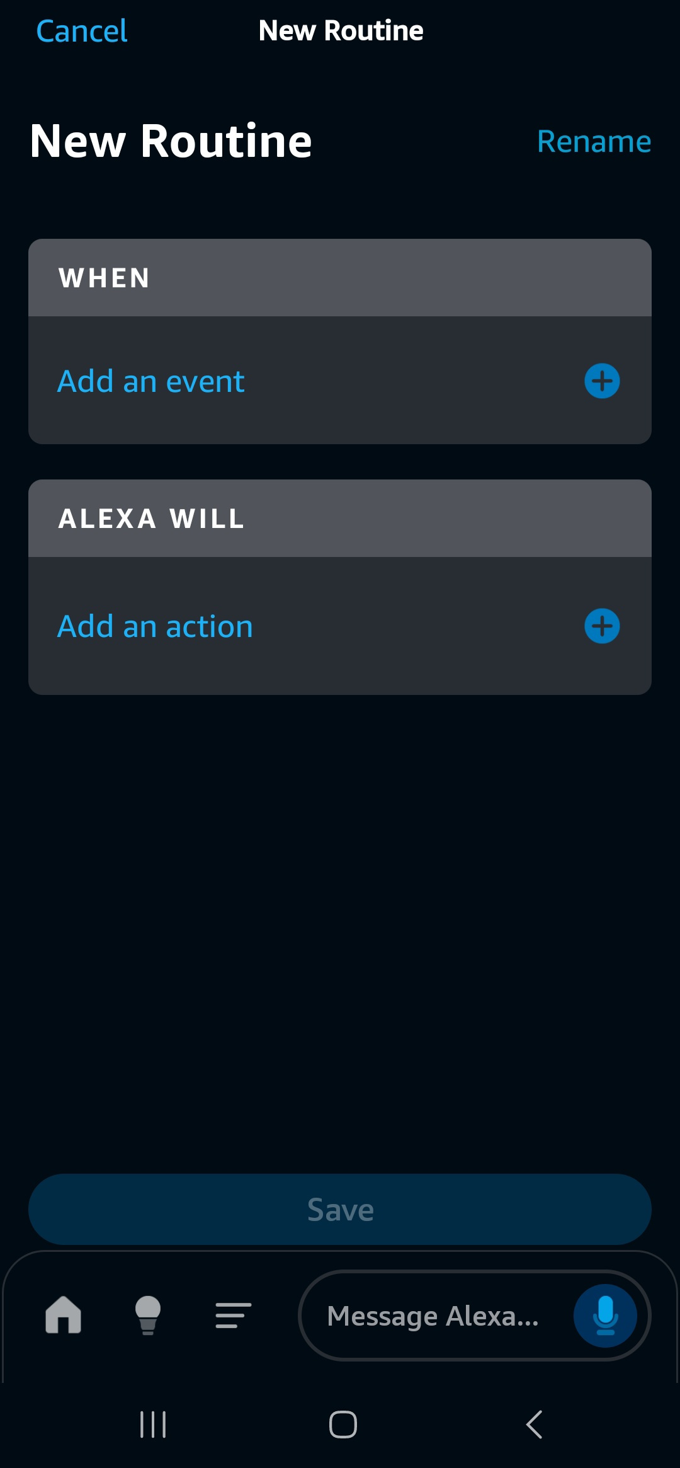
Task: Tap the Add an event text
Action: [x=151, y=381]
